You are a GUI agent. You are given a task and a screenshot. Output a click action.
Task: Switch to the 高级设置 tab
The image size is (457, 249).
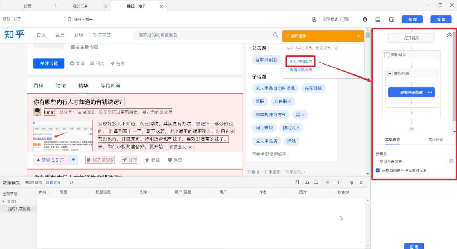[x=436, y=140]
